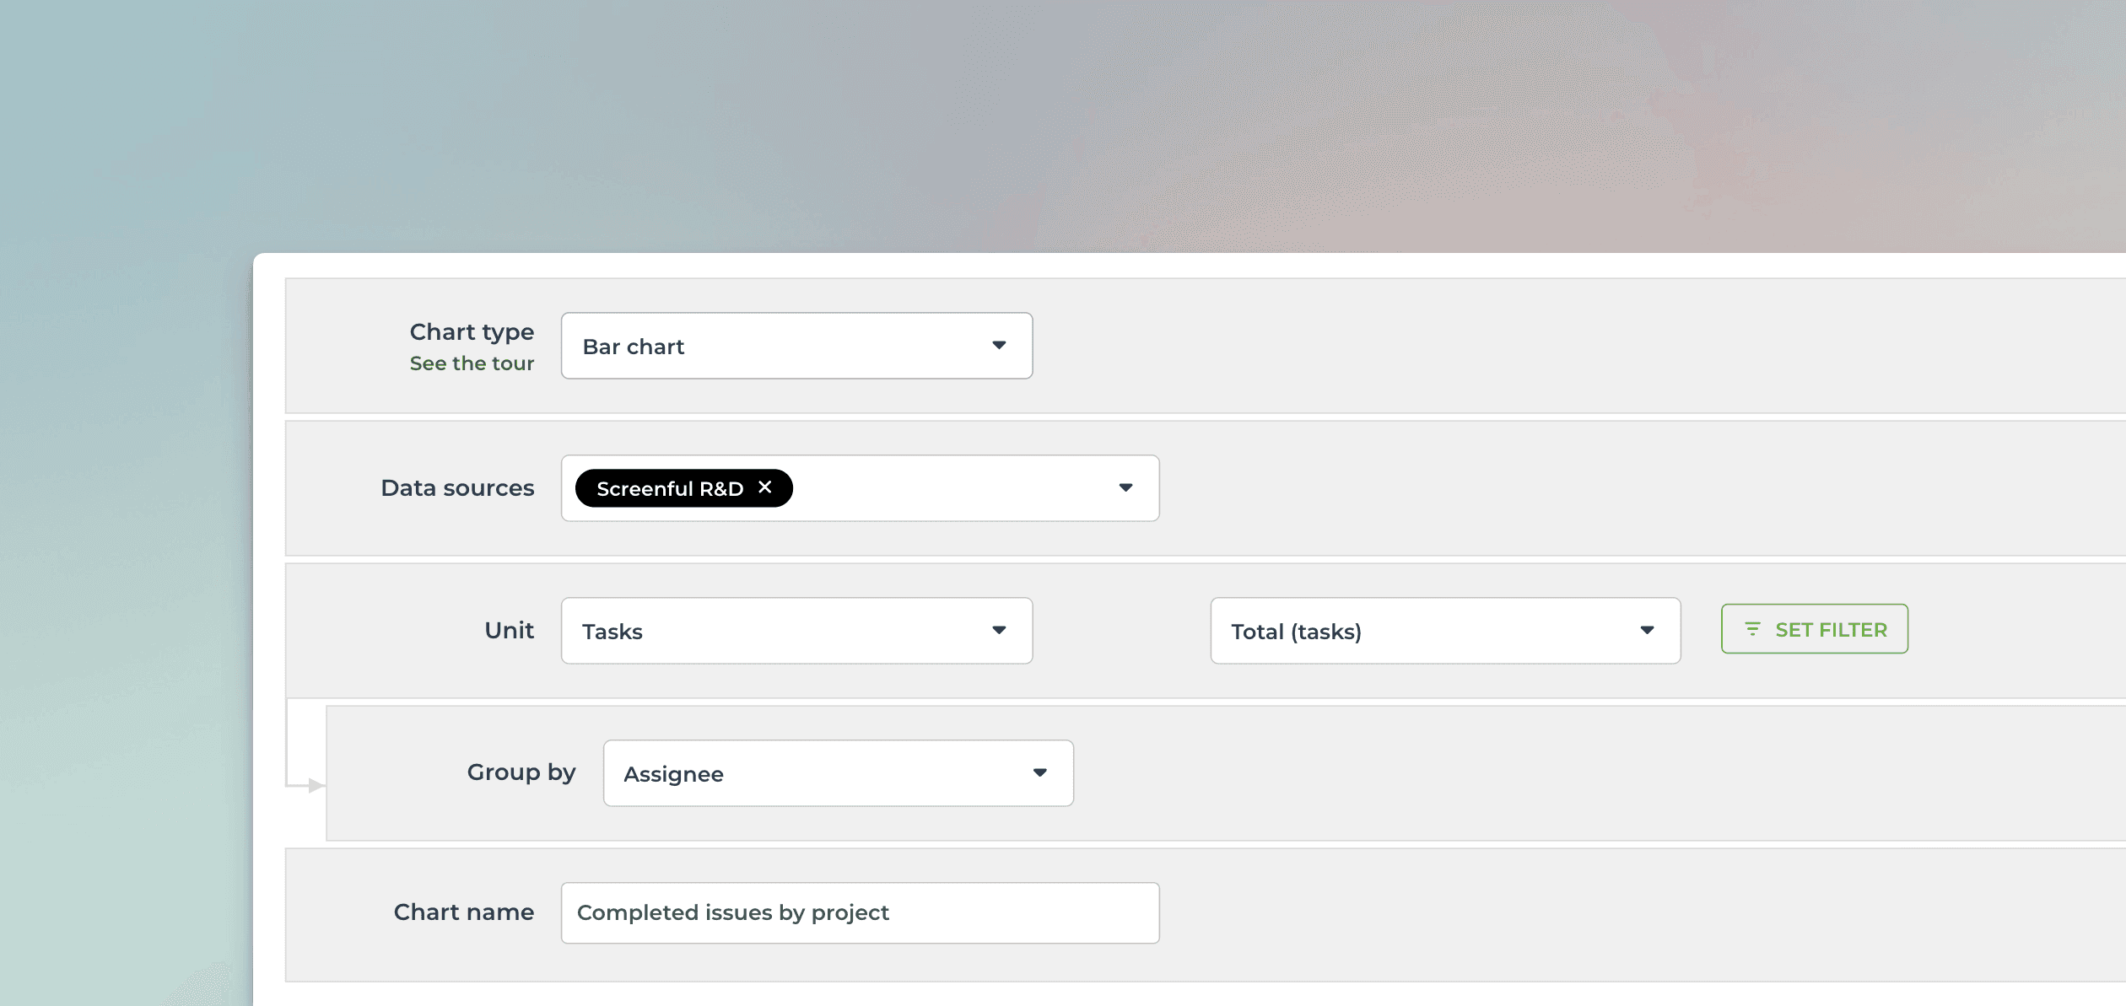Open the Bar chart type selector
This screenshot has height=1006, width=2126.
[796, 345]
